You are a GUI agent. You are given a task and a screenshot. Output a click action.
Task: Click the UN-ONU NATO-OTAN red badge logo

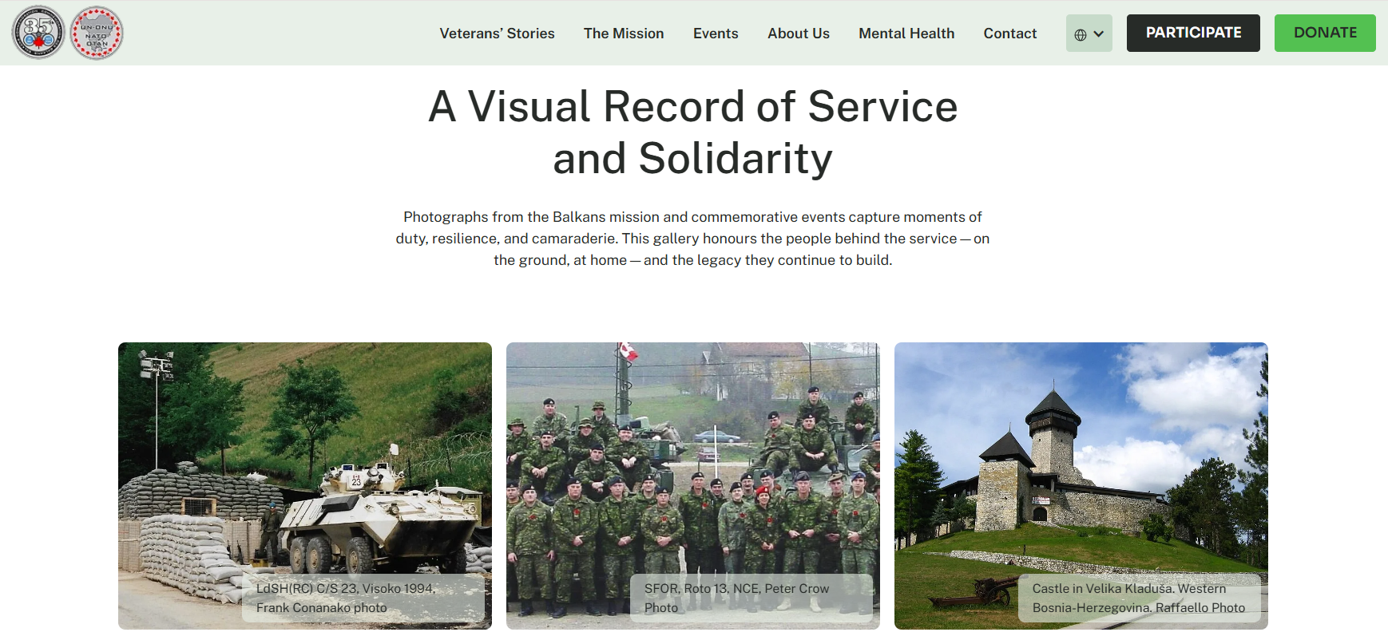[97, 33]
